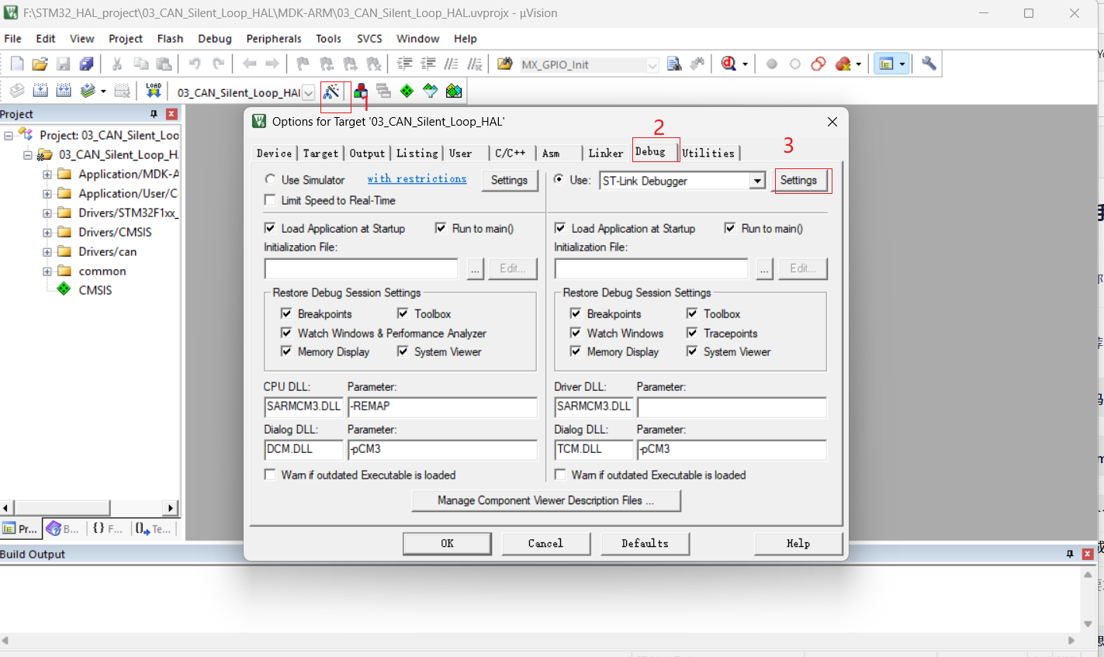This screenshot has width=1104, height=657.
Task: Open the Flash menu
Action: (170, 39)
